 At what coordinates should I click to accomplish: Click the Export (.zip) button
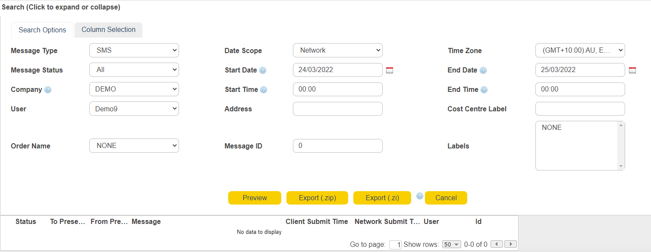pos(317,198)
